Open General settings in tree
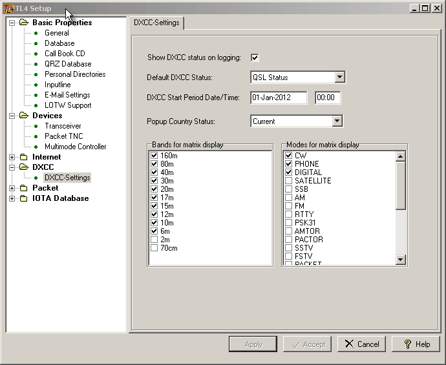Image resolution: width=446 pixels, height=365 pixels. [57, 33]
